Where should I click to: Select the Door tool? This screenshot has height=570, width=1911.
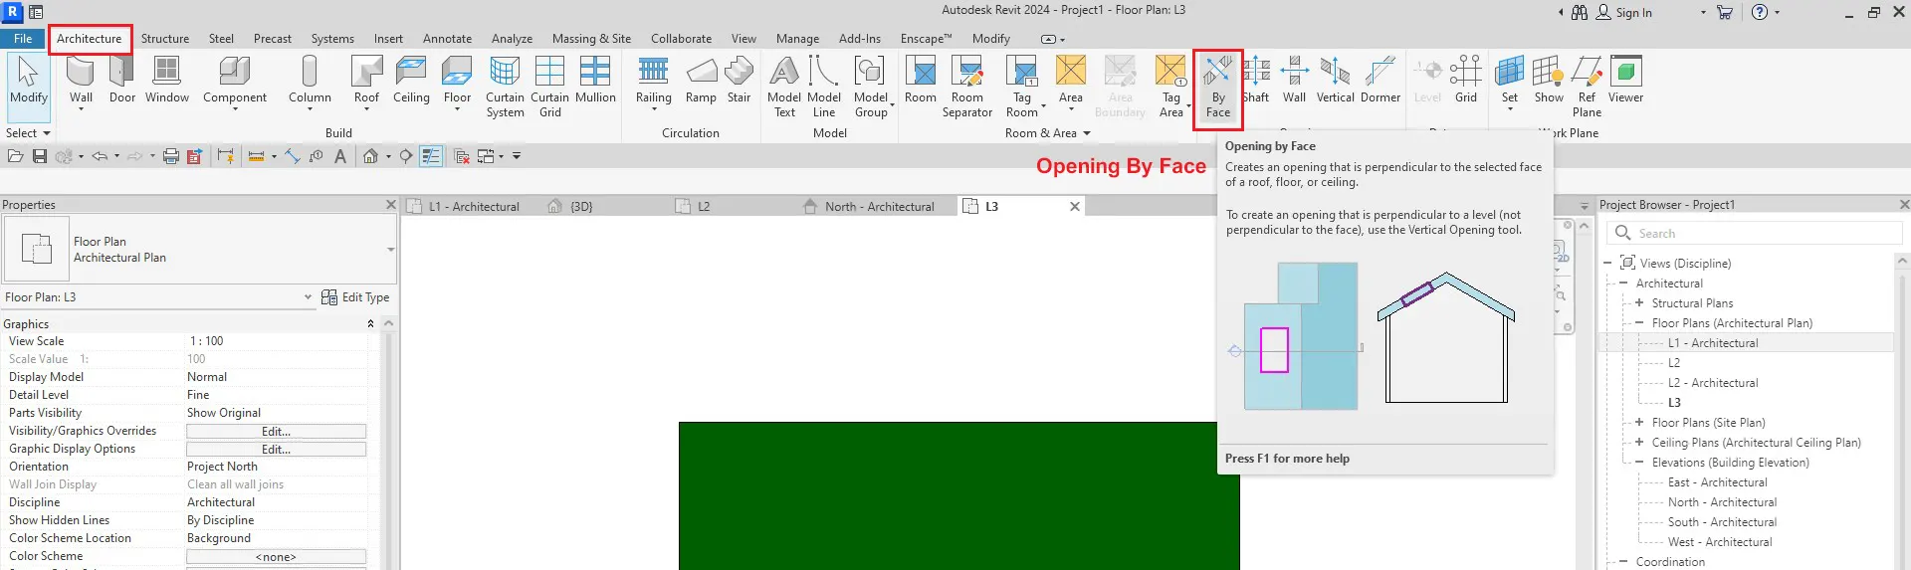[x=122, y=80]
